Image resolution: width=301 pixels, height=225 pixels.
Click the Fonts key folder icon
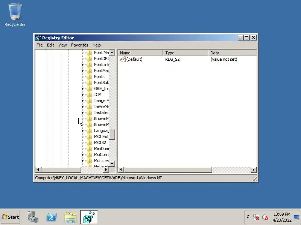(89, 76)
